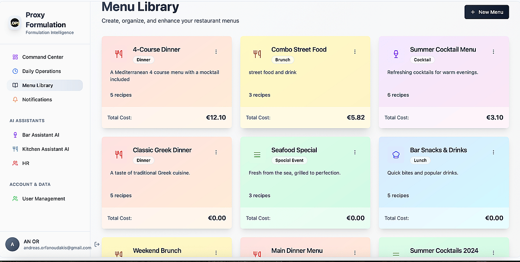520x262 pixels.
Task: Click the utensils icon on Combo Street Food
Action: coord(257,54)
